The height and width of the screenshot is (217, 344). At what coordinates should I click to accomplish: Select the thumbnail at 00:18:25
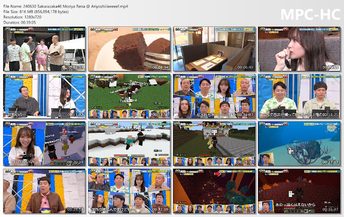[x=299, y=96]
